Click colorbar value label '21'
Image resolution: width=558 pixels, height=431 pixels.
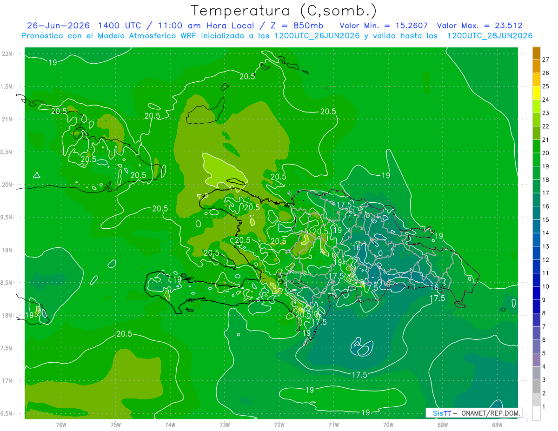click(546, 139)
